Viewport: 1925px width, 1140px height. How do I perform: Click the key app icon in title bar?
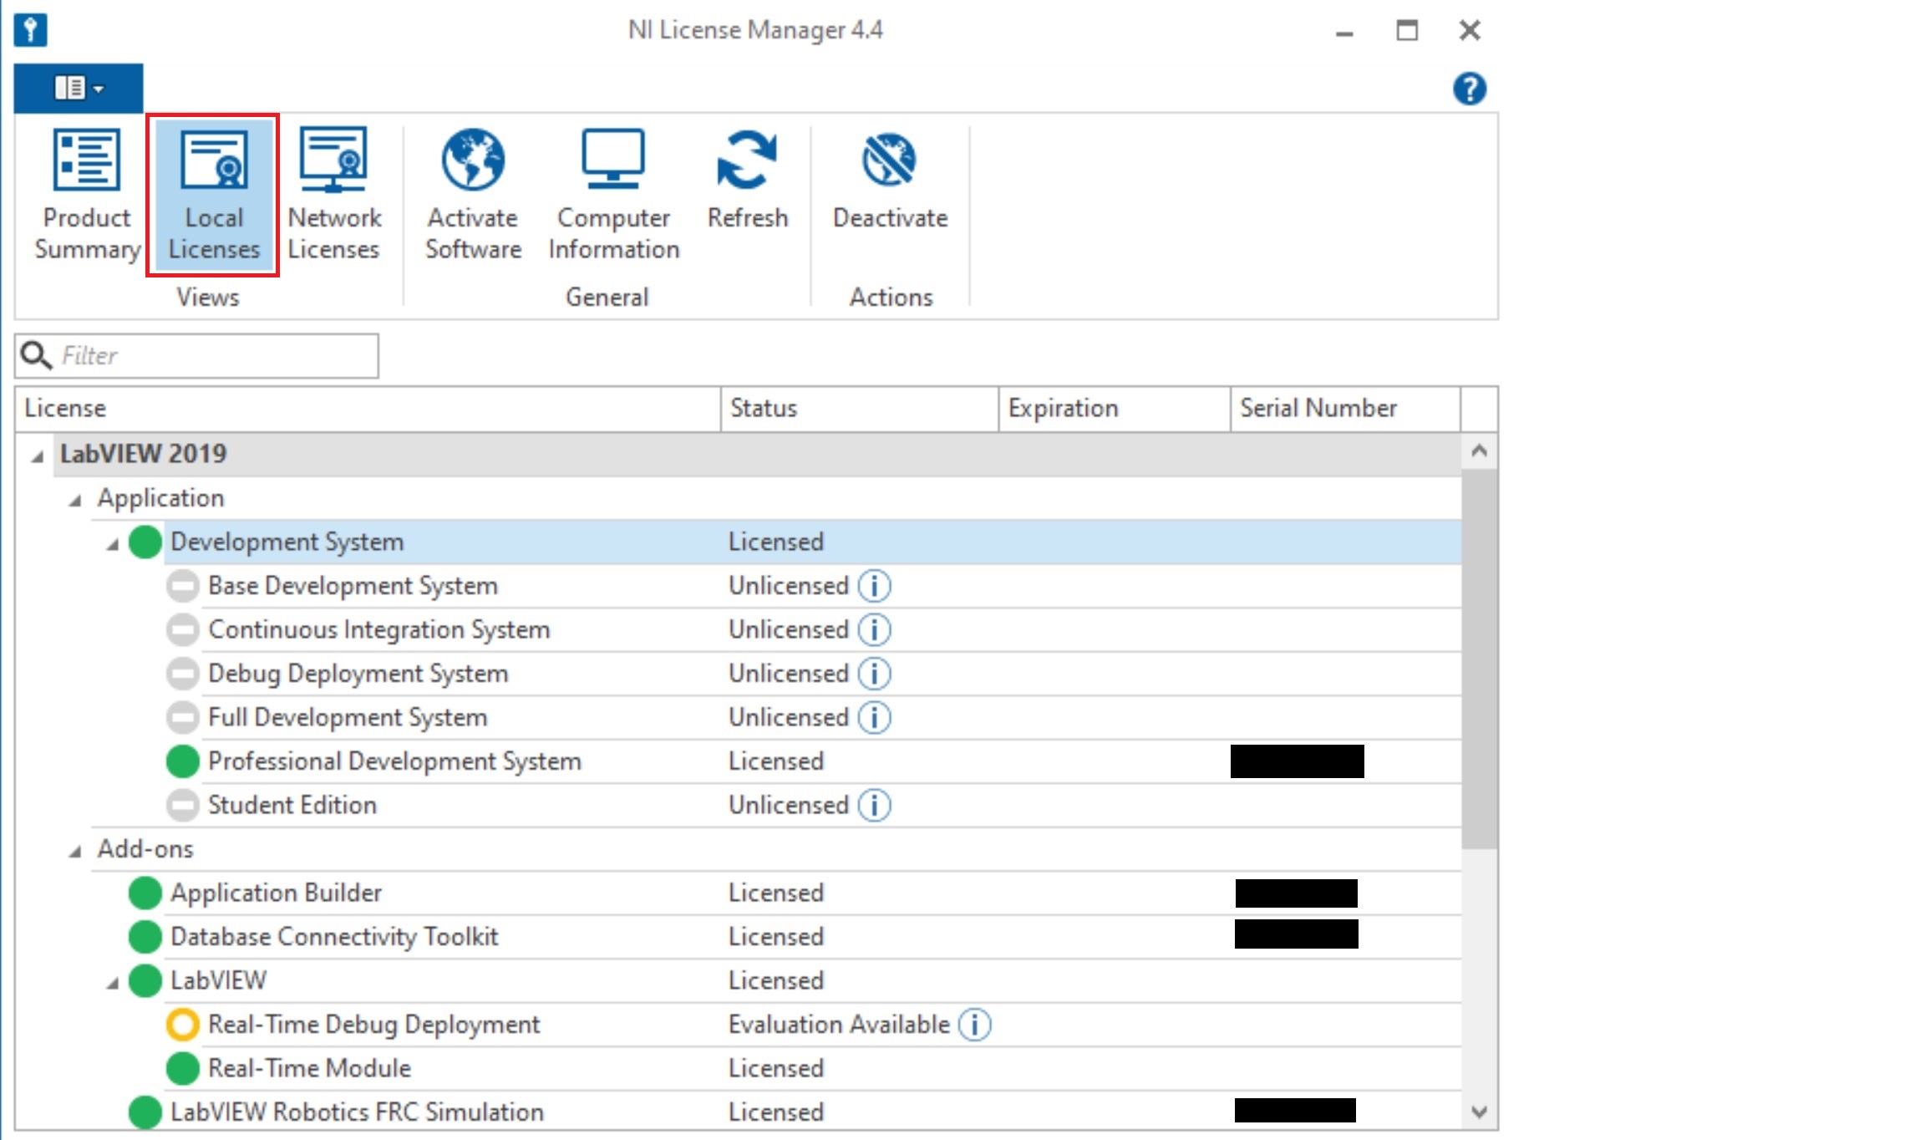pos(30,30)
